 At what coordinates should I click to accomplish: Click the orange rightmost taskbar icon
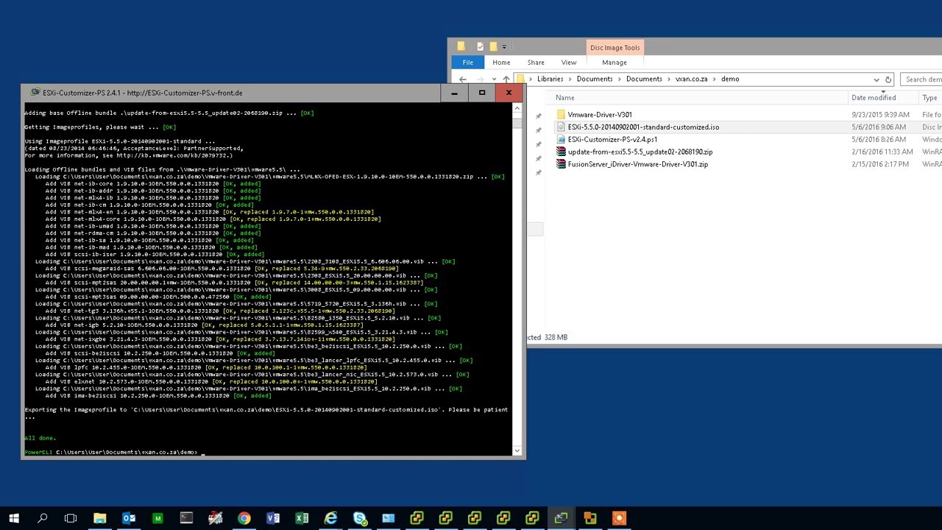(619, 518)
